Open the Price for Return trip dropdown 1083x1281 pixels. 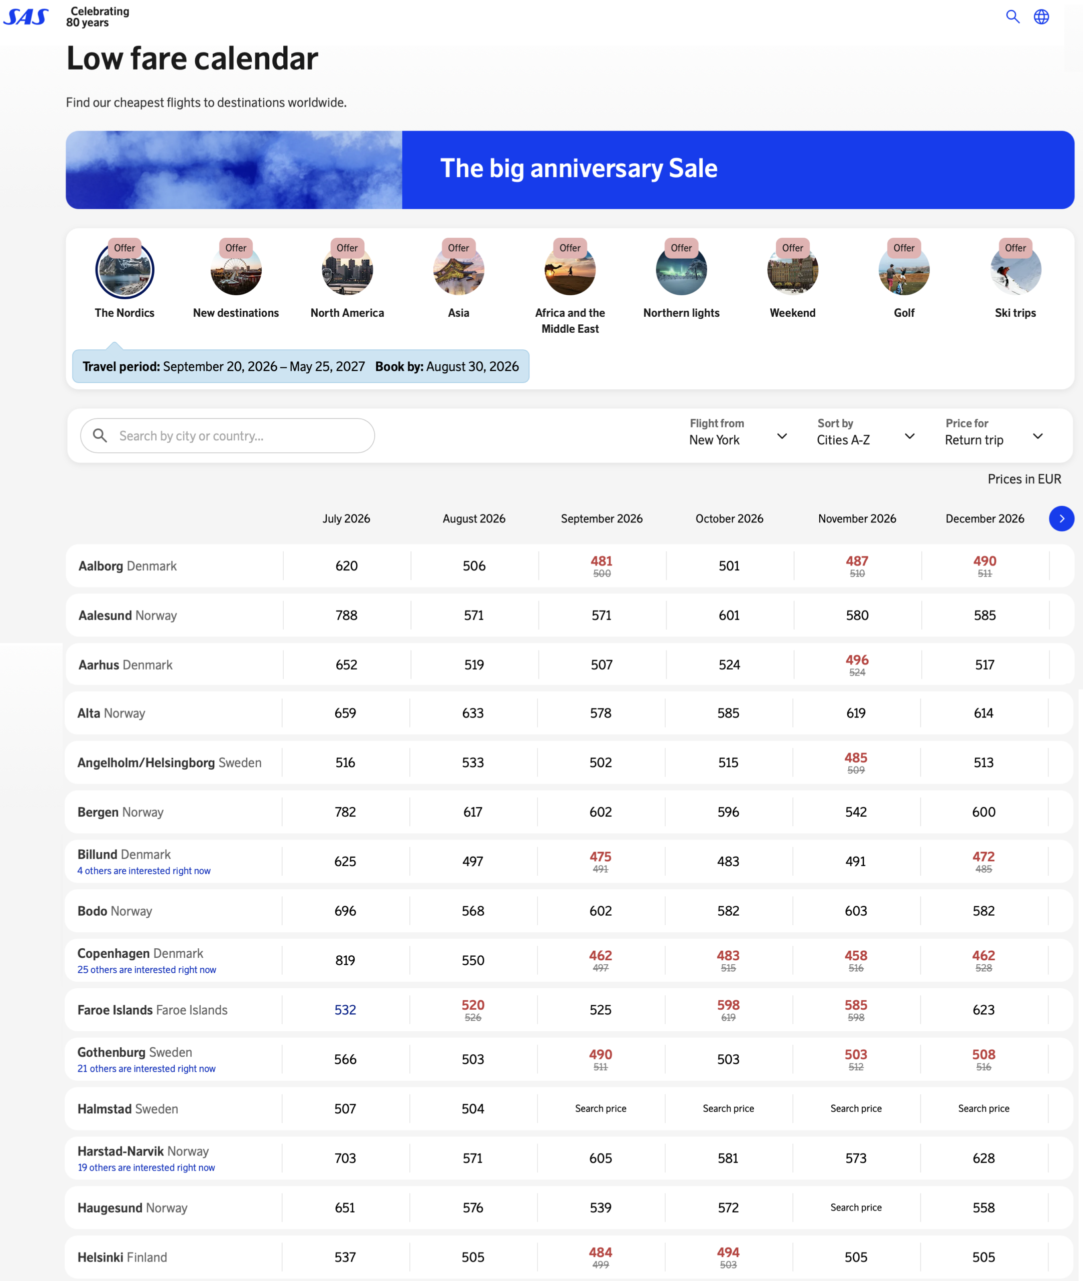[994, 432]
